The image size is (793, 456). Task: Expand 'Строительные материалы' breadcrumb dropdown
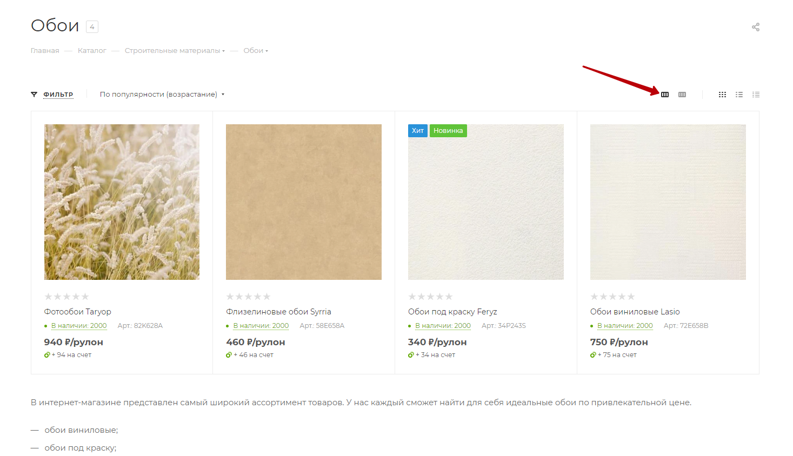pyautogui.click(x=175, y=51)
